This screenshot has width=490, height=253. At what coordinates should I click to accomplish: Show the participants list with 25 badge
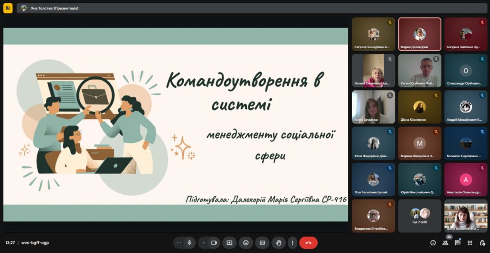click(445, 242)
